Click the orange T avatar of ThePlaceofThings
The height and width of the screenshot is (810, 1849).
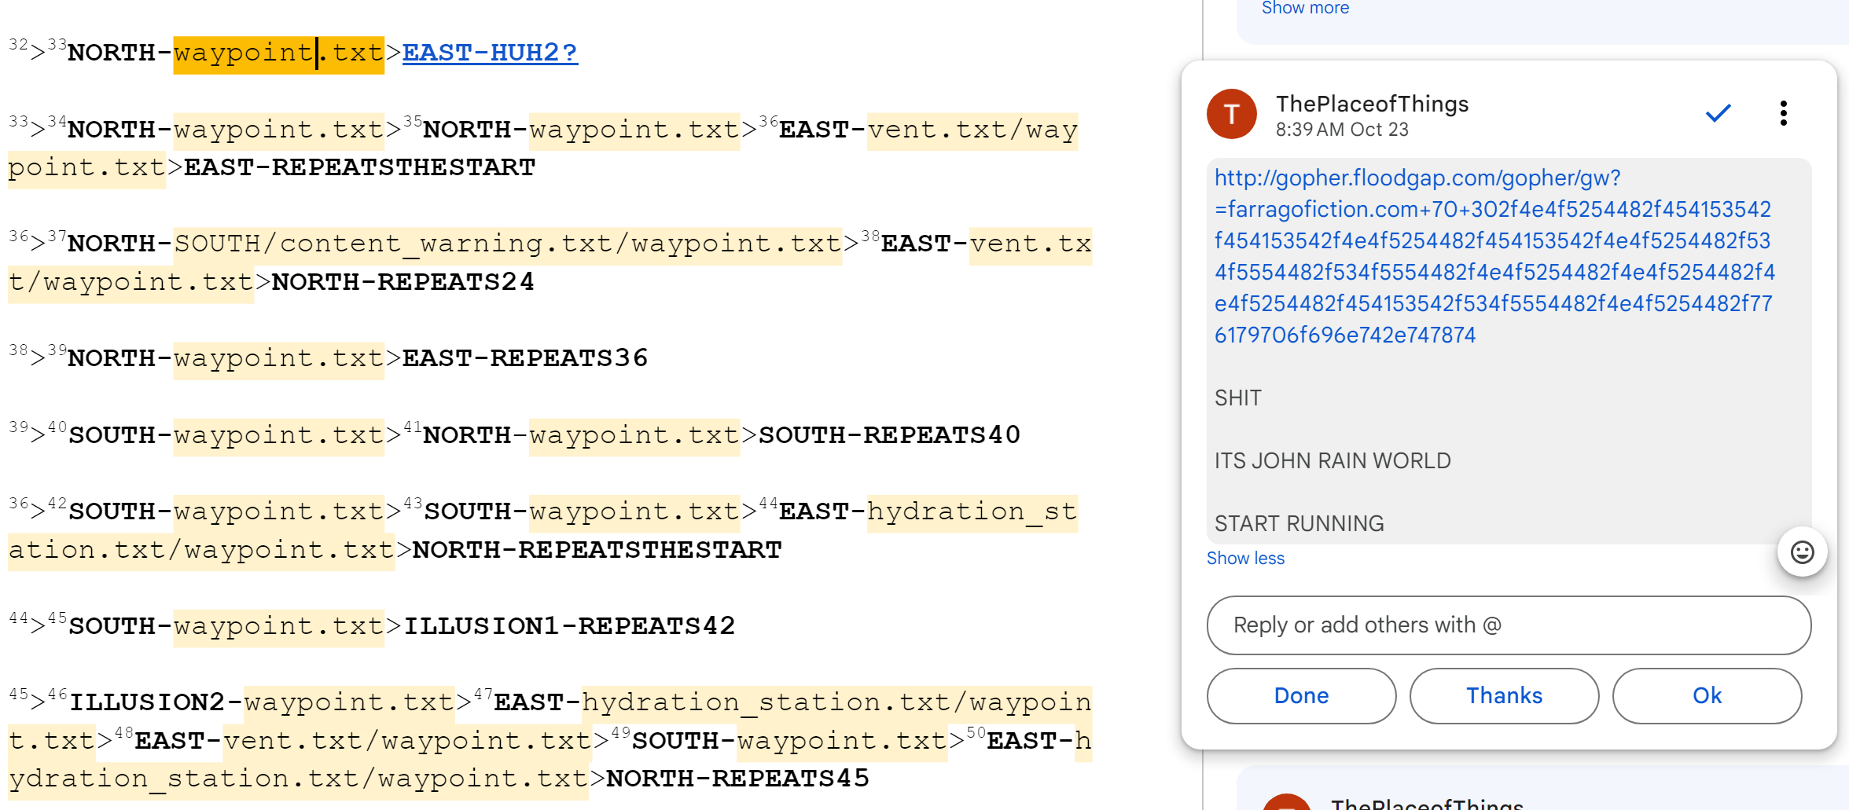pos(1231,115)
